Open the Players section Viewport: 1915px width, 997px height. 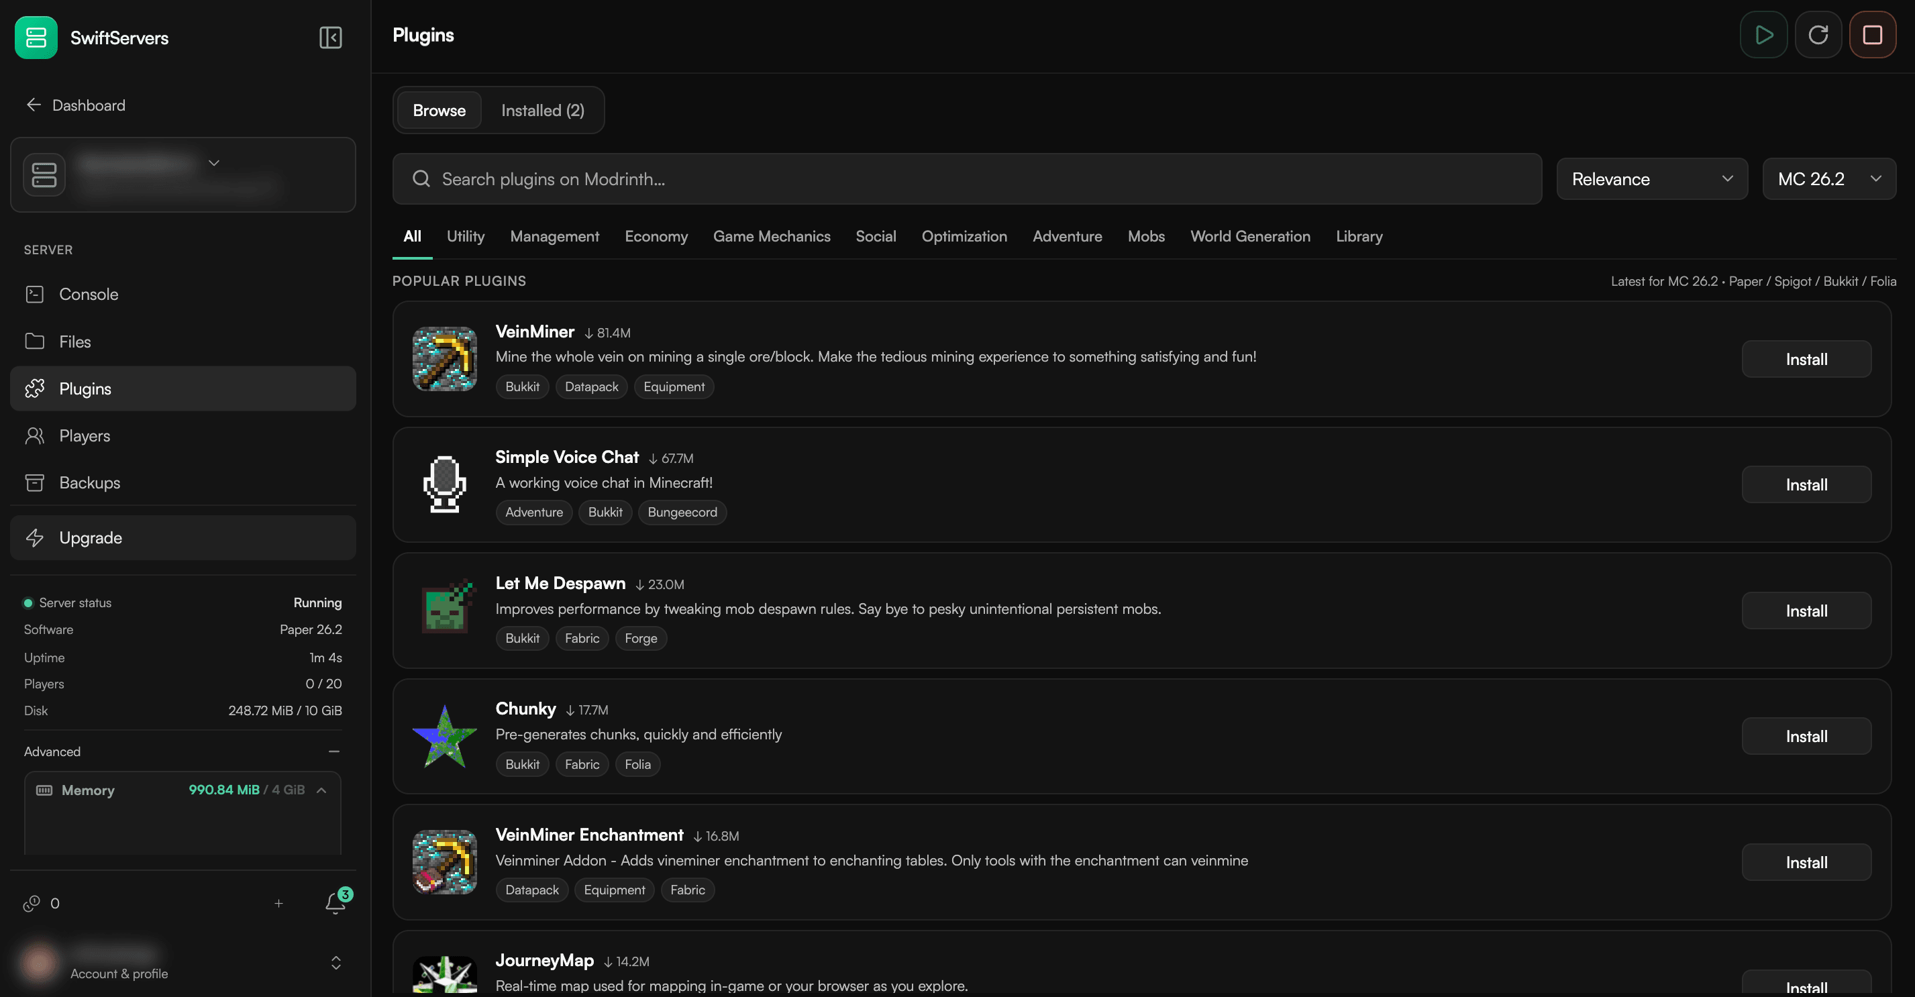(x=183, y=435)
